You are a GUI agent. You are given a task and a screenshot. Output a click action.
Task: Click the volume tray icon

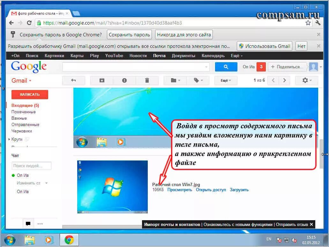click(x=294, y=240)
